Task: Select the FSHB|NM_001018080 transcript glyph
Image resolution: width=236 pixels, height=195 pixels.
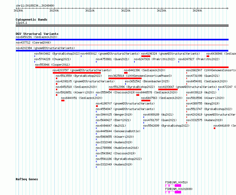Action: (x=173, y=192)
